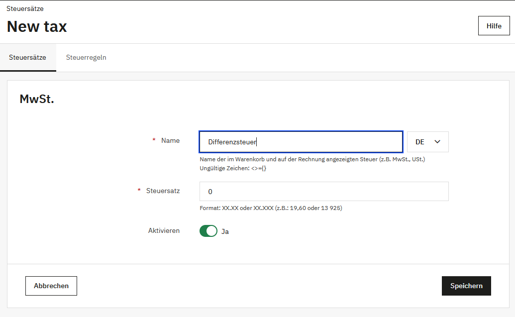Click the chevron arrow beside DE
Viewport: 515px width, 317px height.
click(x=437, y=142)
